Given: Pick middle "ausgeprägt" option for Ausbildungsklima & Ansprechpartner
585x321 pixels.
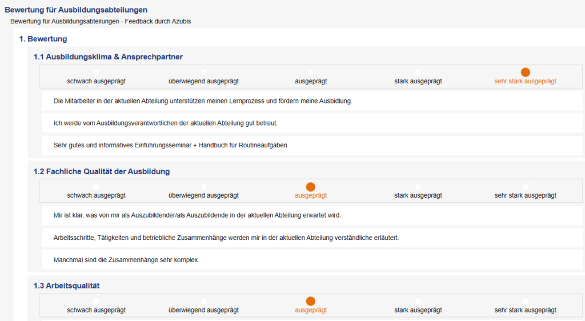Looking at the screenshot, I should point(311,73).
